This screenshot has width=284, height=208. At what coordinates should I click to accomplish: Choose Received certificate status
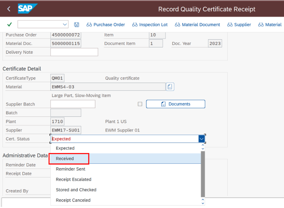[x=126, y=159]
